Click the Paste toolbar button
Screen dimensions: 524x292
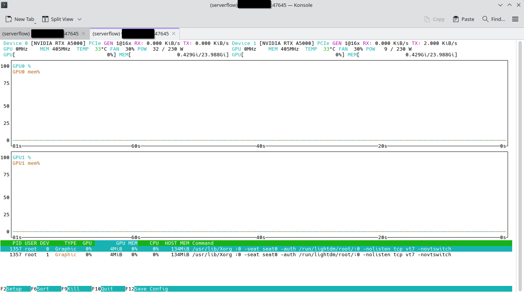tap(463, 19)
